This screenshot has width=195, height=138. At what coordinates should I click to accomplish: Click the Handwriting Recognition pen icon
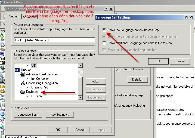click(23, 83)
